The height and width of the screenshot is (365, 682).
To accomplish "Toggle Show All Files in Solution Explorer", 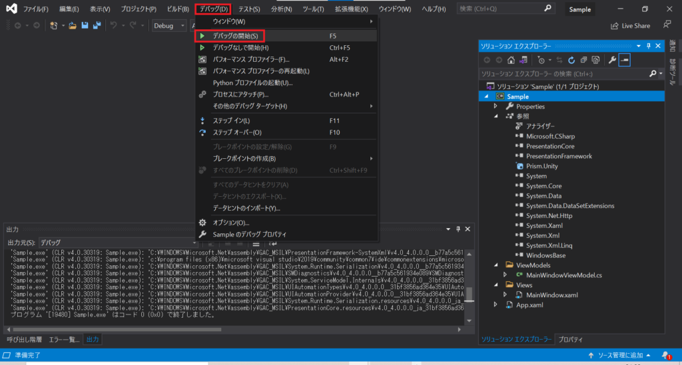I will (x=596, y=60).
